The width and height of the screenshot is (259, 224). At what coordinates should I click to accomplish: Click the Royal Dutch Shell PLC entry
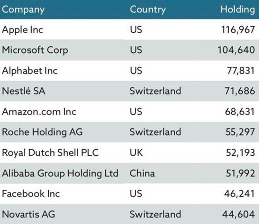point(51,152)
